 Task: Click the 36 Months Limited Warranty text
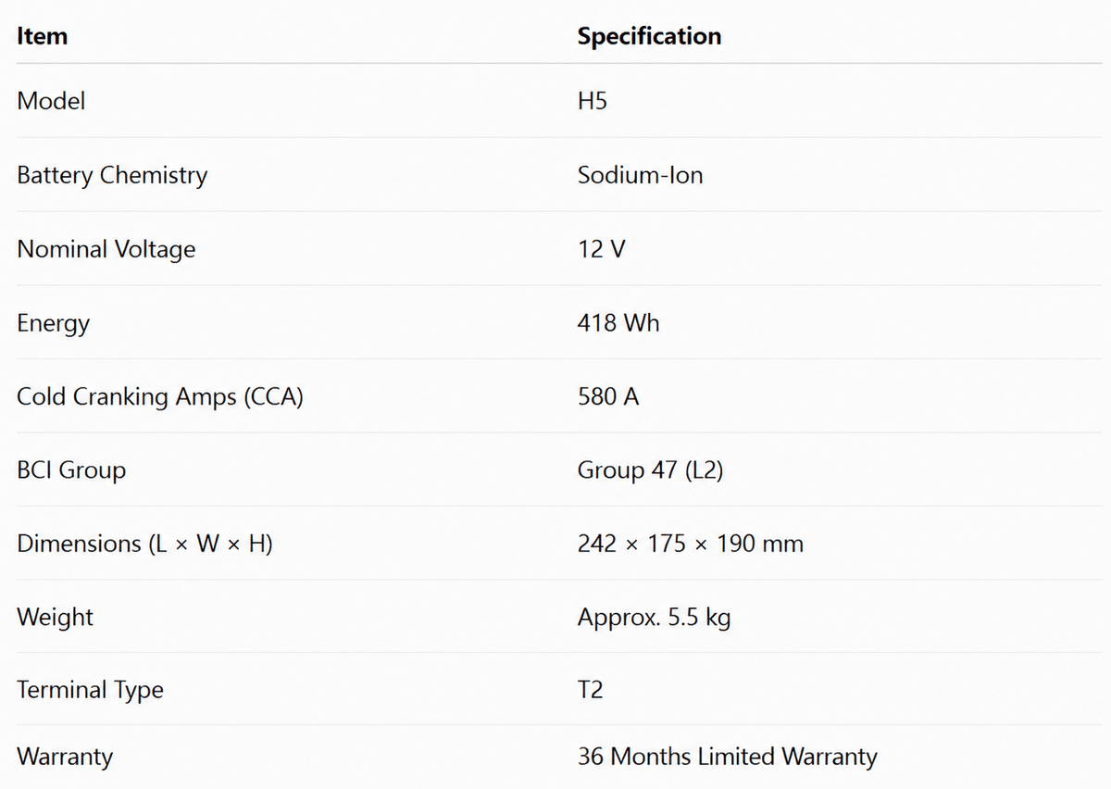727,757
